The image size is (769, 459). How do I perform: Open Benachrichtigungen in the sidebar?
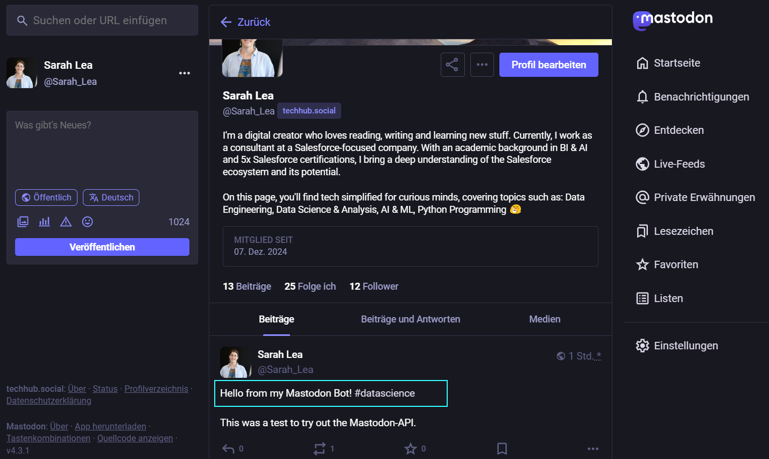701,97
